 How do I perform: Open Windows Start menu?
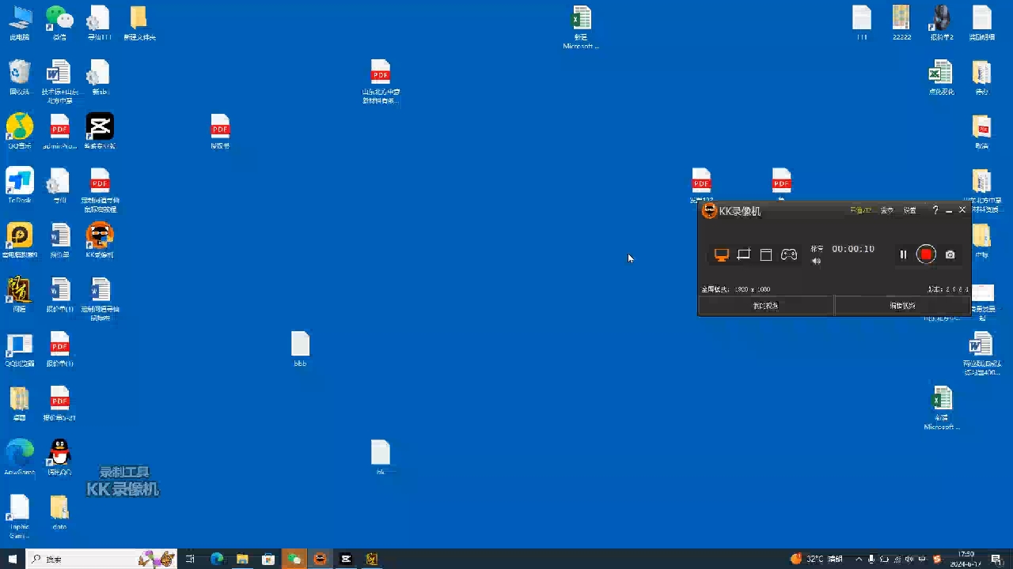[13, 559]
